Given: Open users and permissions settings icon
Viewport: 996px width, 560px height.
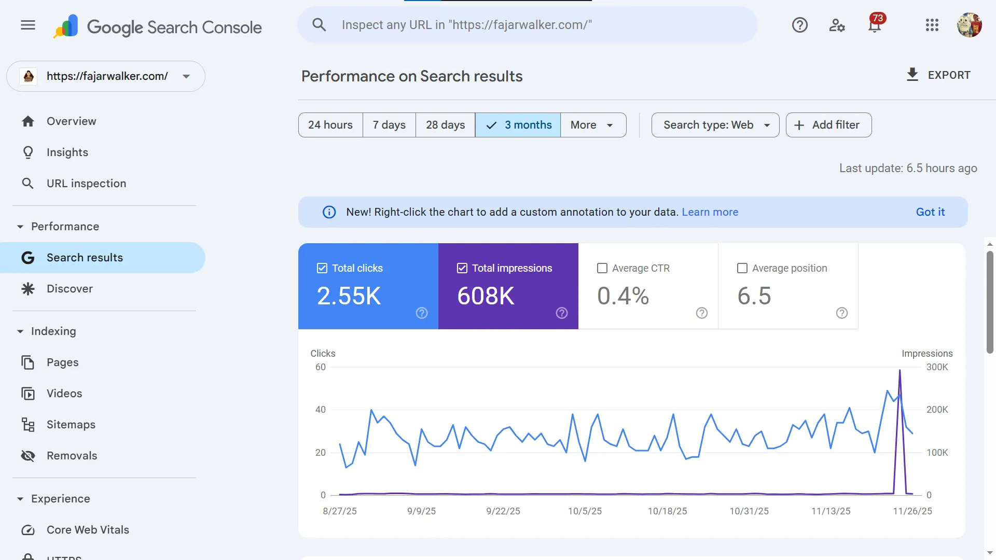Looking at the screenshot, I should pyautogui.click(x=837, y=25).
